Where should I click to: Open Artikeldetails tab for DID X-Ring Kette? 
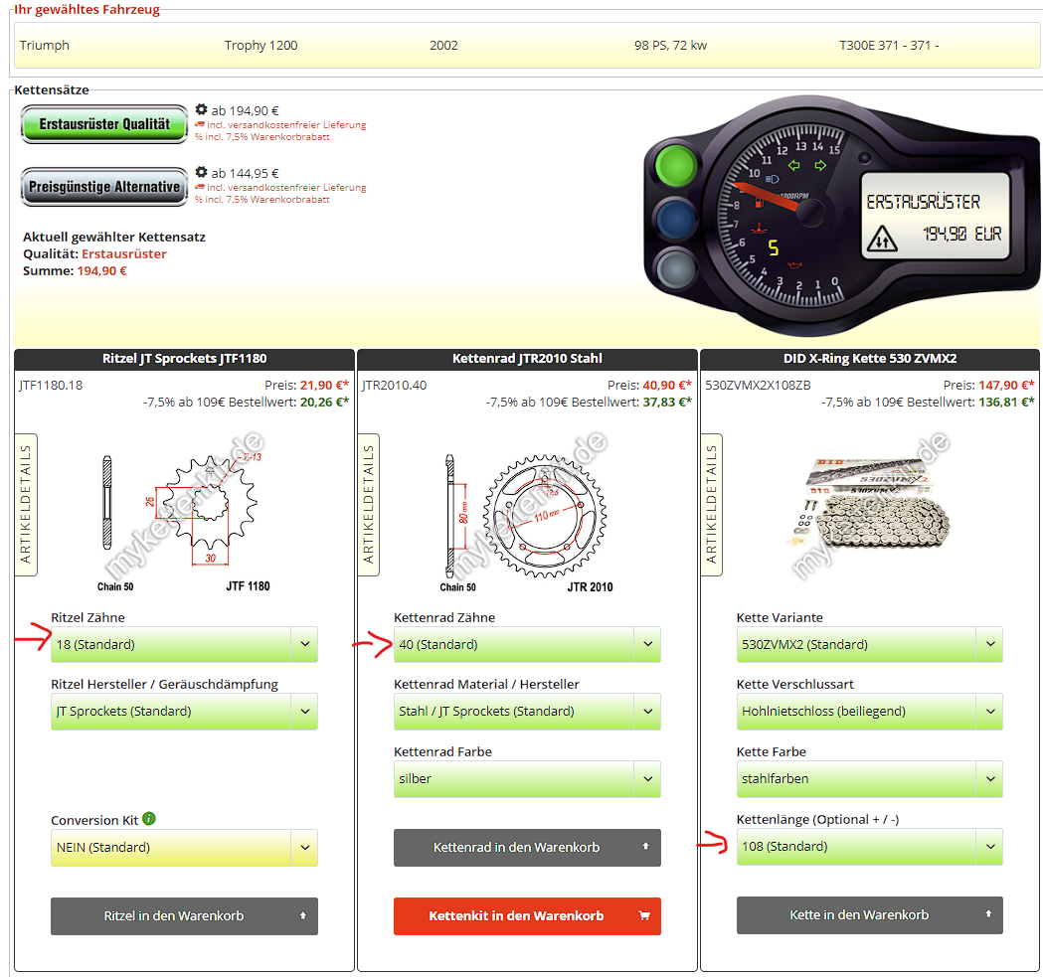coord(712,505)
